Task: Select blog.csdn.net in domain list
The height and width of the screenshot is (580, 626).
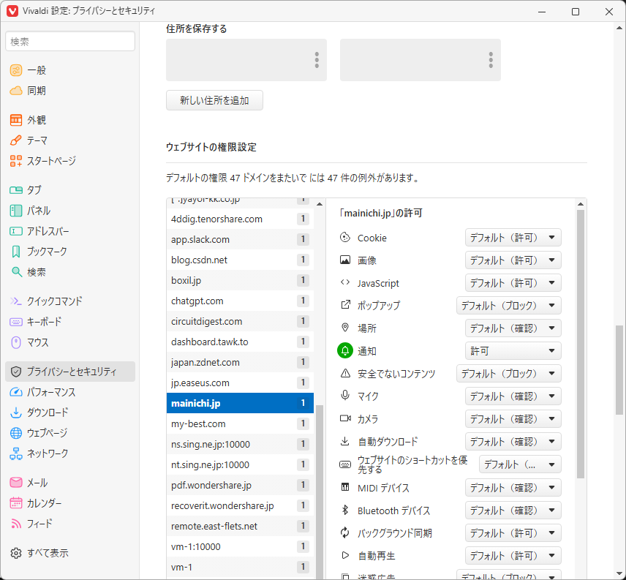Action: click(x=240, y=260)
